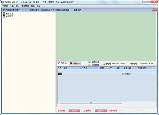Click the 工时 column header
This screenshot has width=159, height=115.
118,68
